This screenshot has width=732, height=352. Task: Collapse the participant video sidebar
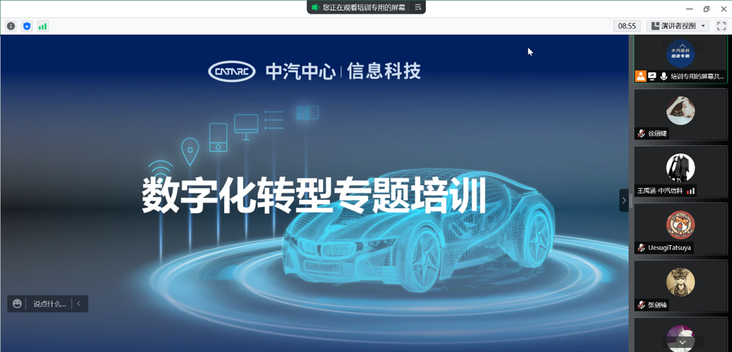coord(624,200)
